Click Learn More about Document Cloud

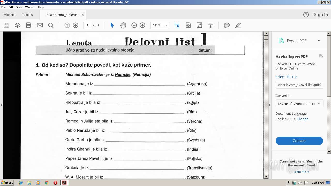click(301, 172)
